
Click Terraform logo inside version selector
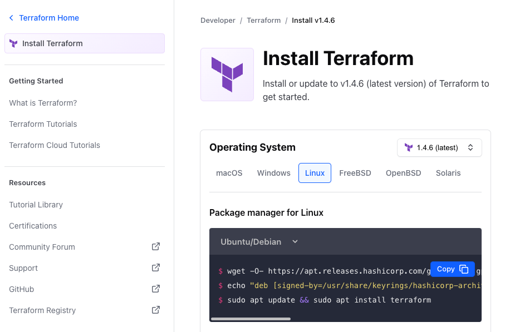tap(409, 148)
